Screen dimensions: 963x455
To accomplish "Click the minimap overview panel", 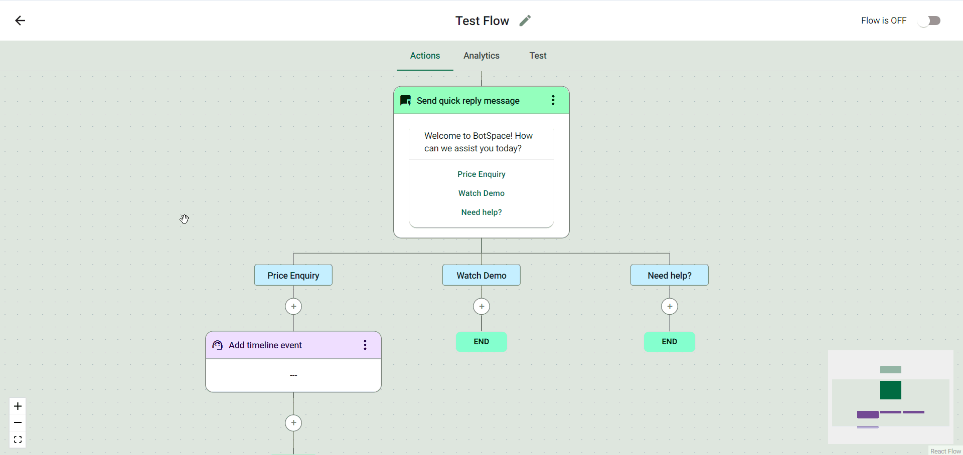I will (890, 397).
